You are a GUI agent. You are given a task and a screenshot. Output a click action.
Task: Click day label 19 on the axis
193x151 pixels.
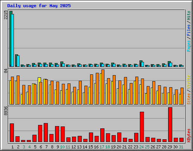tap(113, 147)
